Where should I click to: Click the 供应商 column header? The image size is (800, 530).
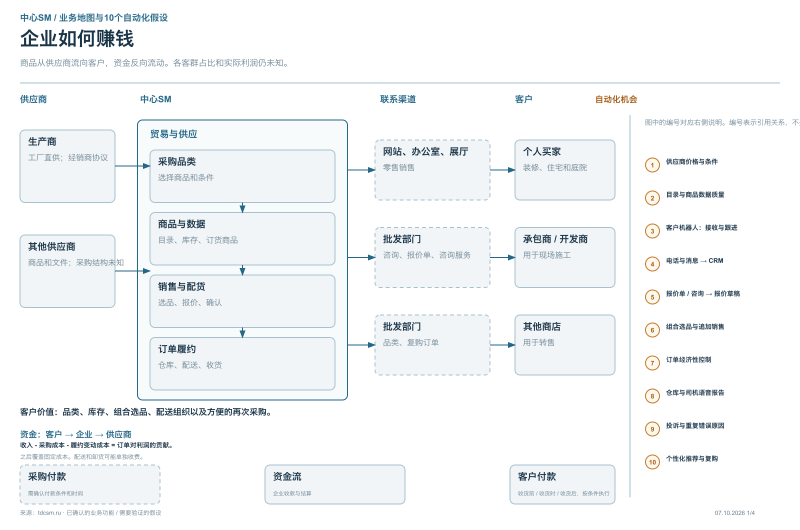pos(33,99)
